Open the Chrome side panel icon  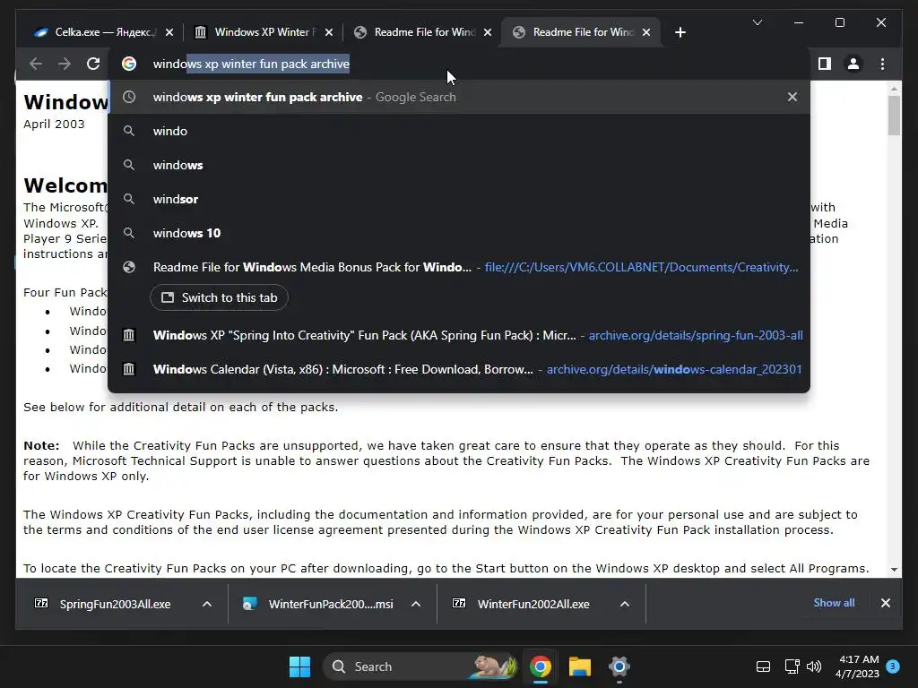click(825, 64)
